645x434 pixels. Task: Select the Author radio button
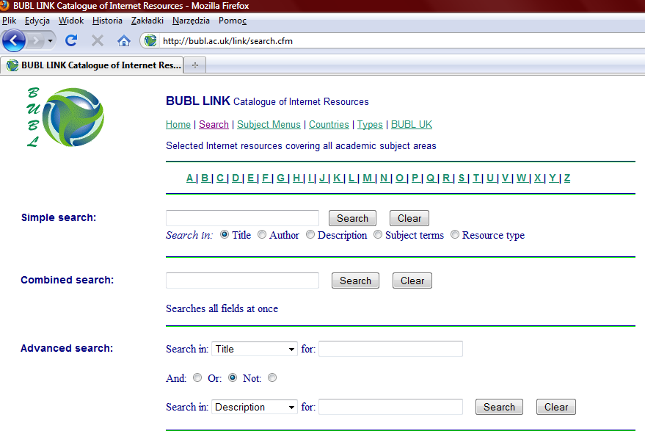point(262,234)
